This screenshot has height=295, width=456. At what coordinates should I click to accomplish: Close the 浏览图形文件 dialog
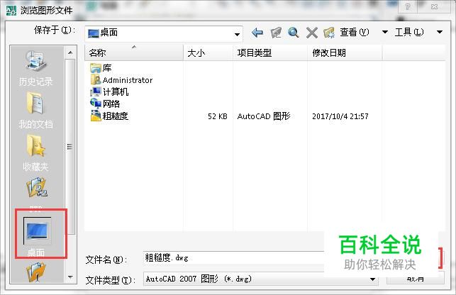coord(435,6)
